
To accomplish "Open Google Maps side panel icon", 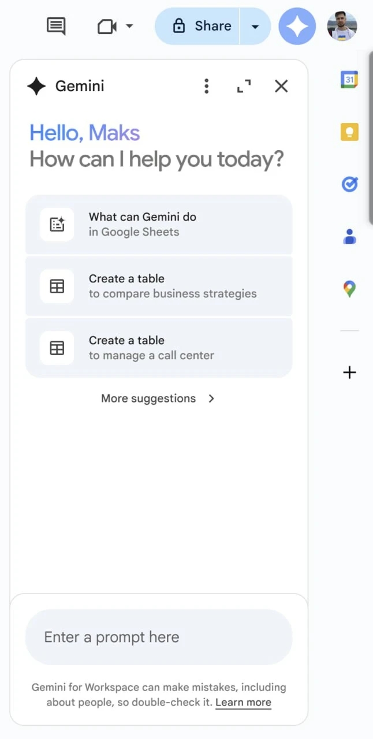I will tap(349, 289).
